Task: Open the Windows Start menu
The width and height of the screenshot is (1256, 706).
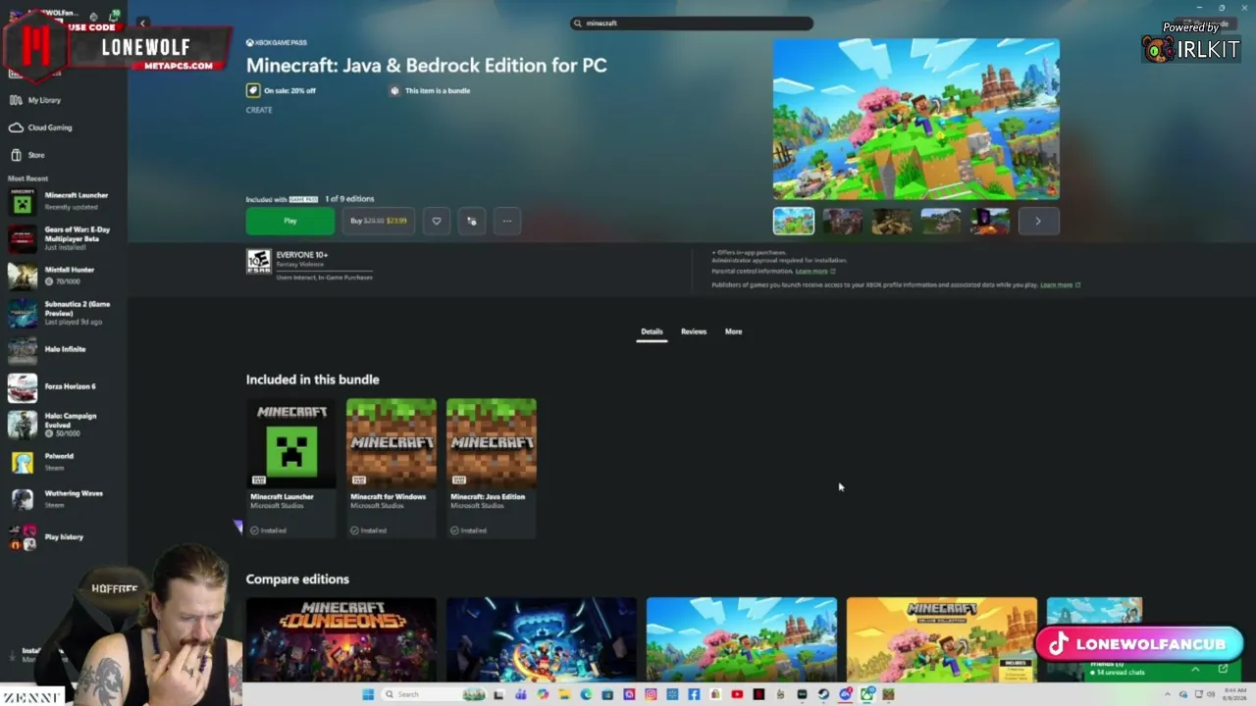Action: tap(368, 694)
